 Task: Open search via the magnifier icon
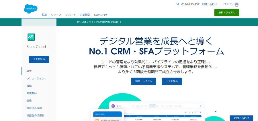(178, 4)
